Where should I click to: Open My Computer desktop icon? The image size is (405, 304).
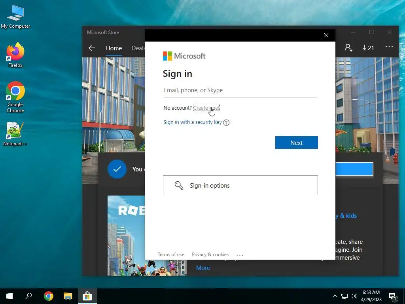(x=15, y=17)
